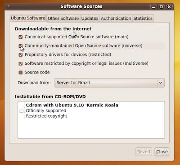The width and height of the screenshot is (180, 165).
Task: Click the 'Officially supported' line
Action: [46, 110]
